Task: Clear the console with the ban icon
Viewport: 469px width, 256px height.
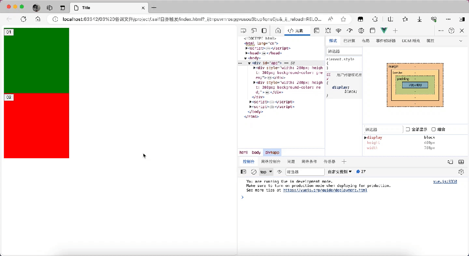Action: pyautogui.click(x=254, y=172)
